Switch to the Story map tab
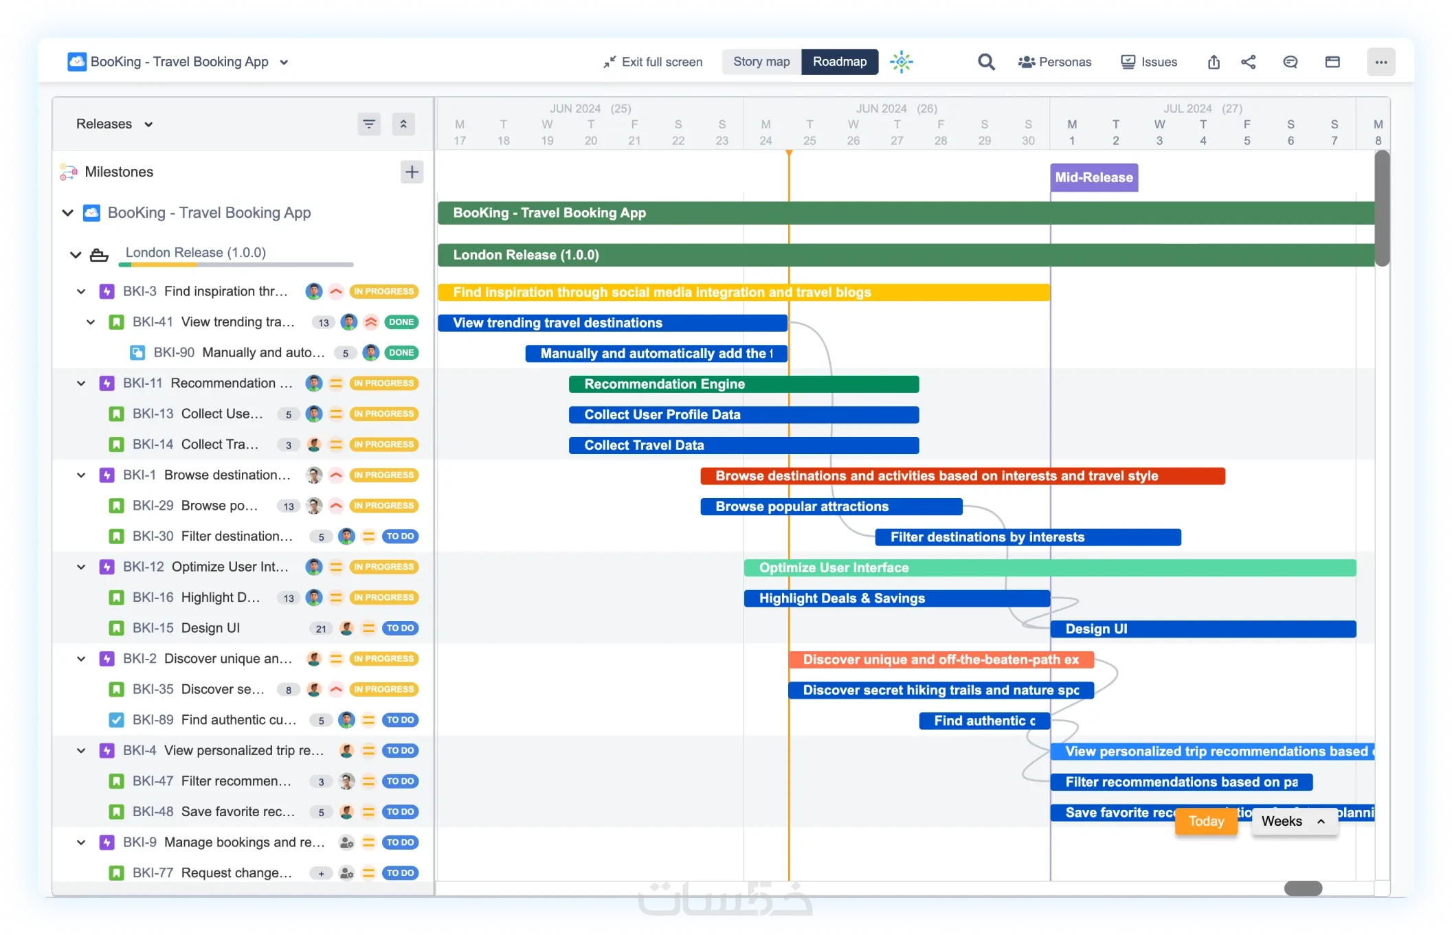This screenshot has width=1452, height=935. coord(761,62)
